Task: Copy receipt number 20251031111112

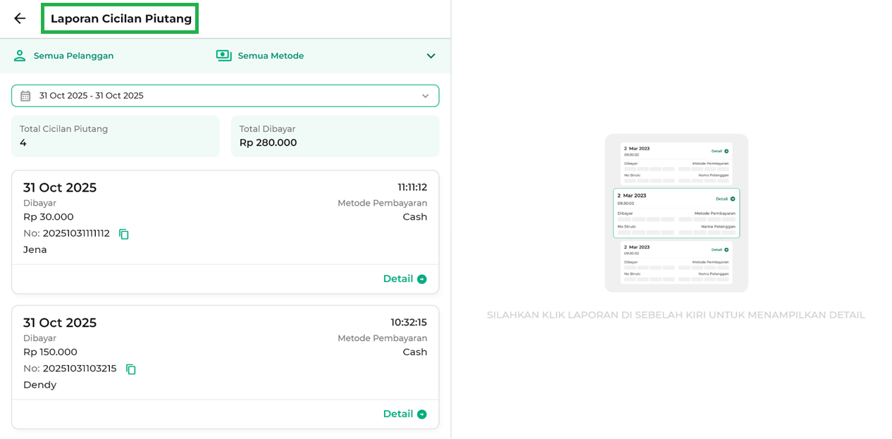Action: 124,234
